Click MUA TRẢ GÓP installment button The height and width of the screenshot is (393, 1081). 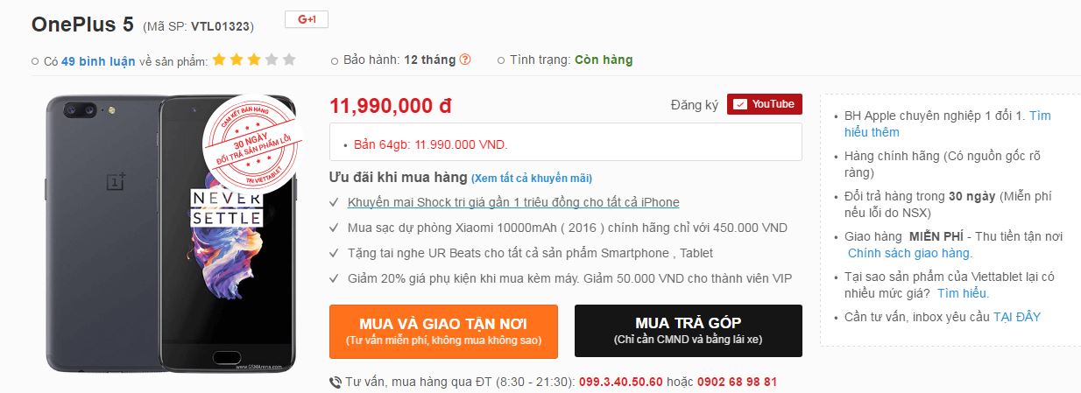click(x=689, y=331)
